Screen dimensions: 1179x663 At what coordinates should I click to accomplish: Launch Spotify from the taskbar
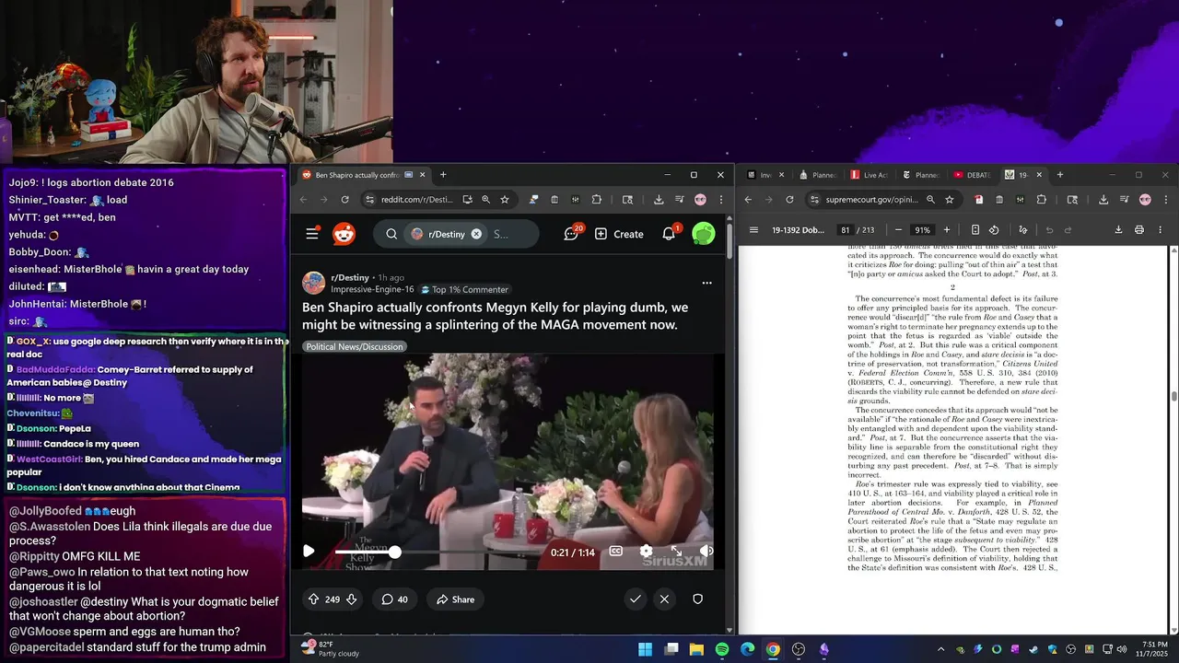coord(722,649)
